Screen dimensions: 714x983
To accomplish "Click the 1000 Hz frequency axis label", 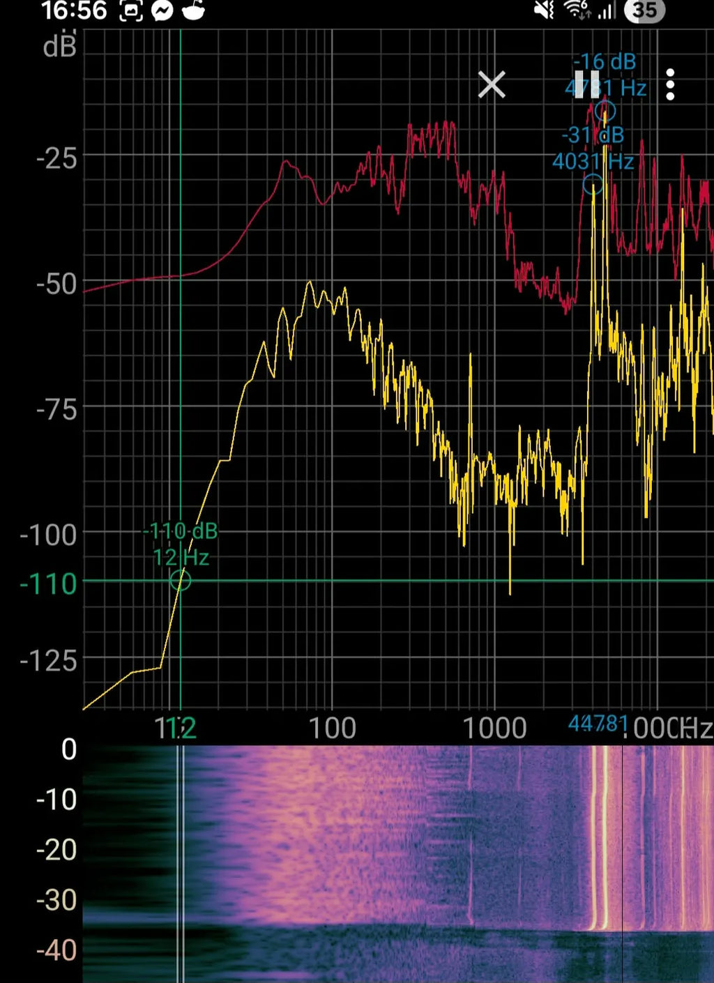I will [495, 729].
